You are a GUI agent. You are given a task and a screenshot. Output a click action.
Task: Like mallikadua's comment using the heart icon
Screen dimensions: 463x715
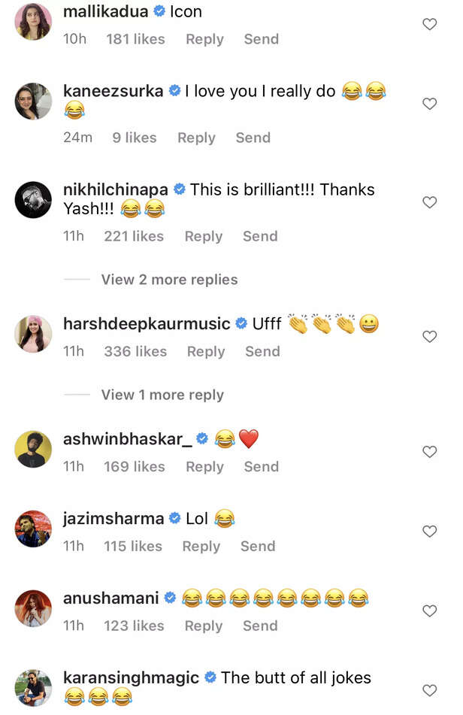[429, 23]
